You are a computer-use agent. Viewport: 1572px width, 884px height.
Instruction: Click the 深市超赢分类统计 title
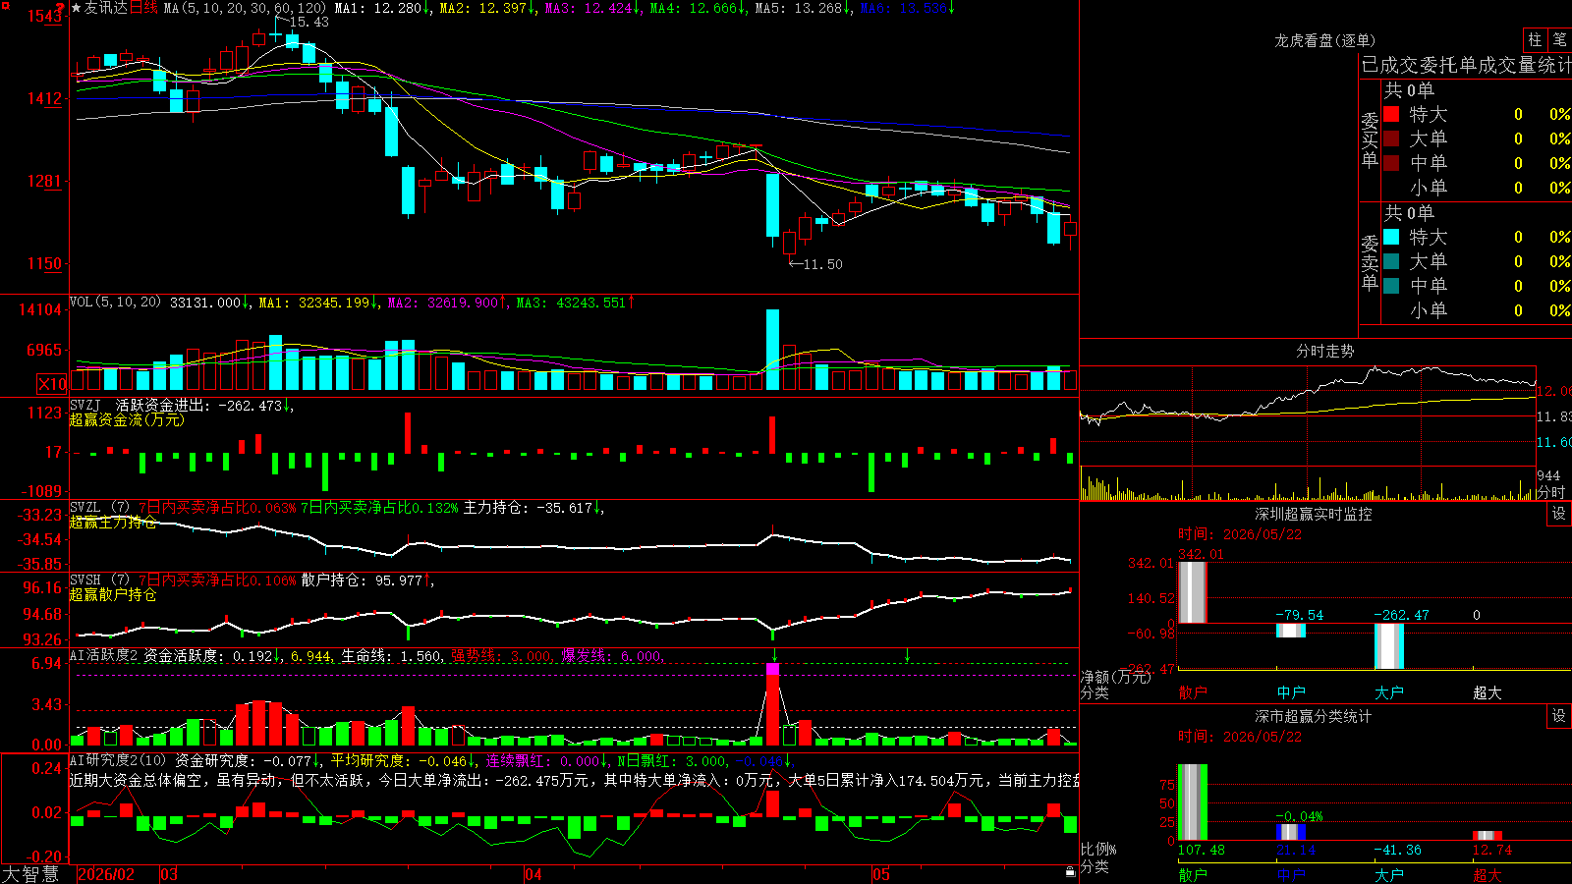pyautogui.click(x=1313, y=716)
